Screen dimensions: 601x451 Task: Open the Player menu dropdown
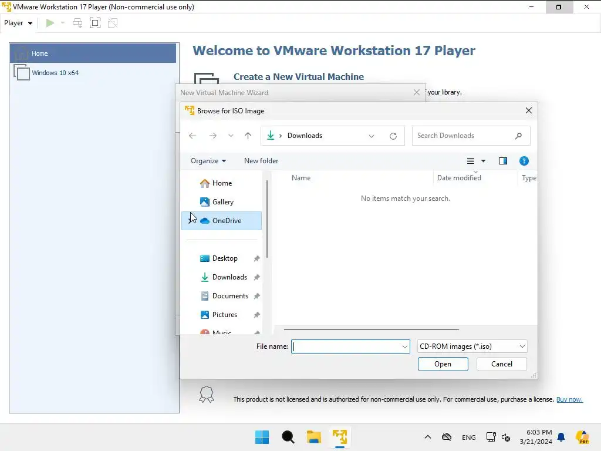coord(18,23)
